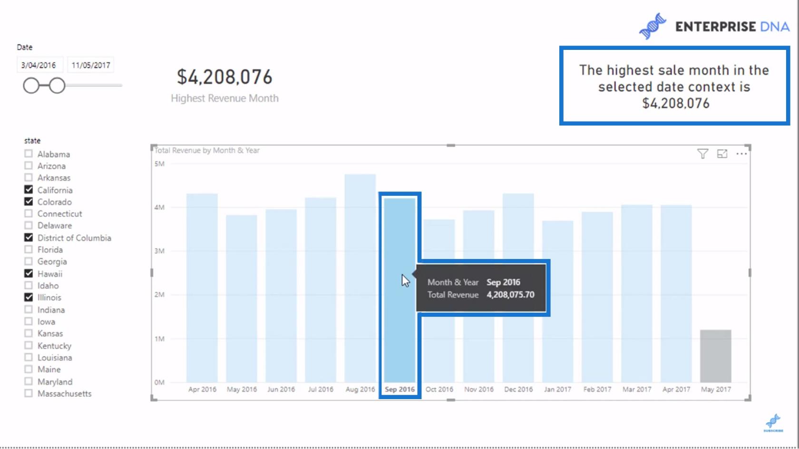Click the Total Revenue by Month & Year title

[x=207, y=150]
